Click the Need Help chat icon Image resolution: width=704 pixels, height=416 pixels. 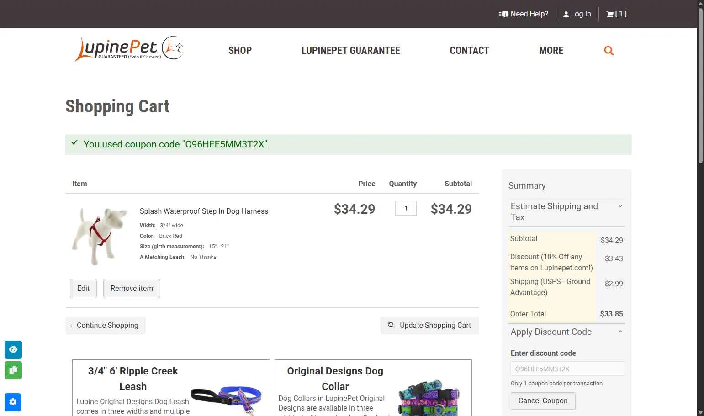[x=503, y=14]
